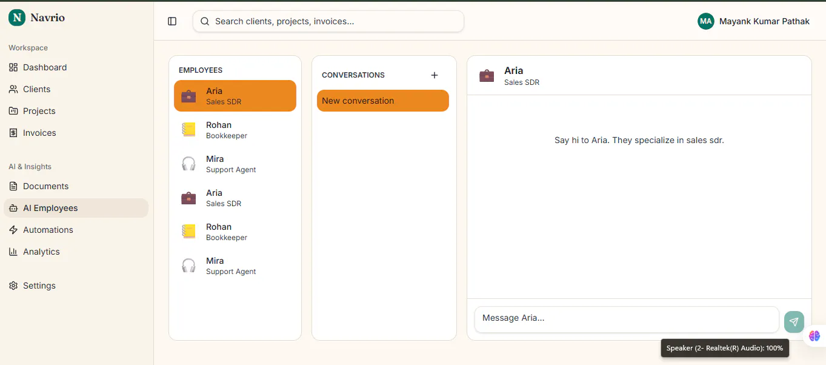Open Documents in AI & Insights
The width and height of the screenshot is (826, 365).
[76, 186]
